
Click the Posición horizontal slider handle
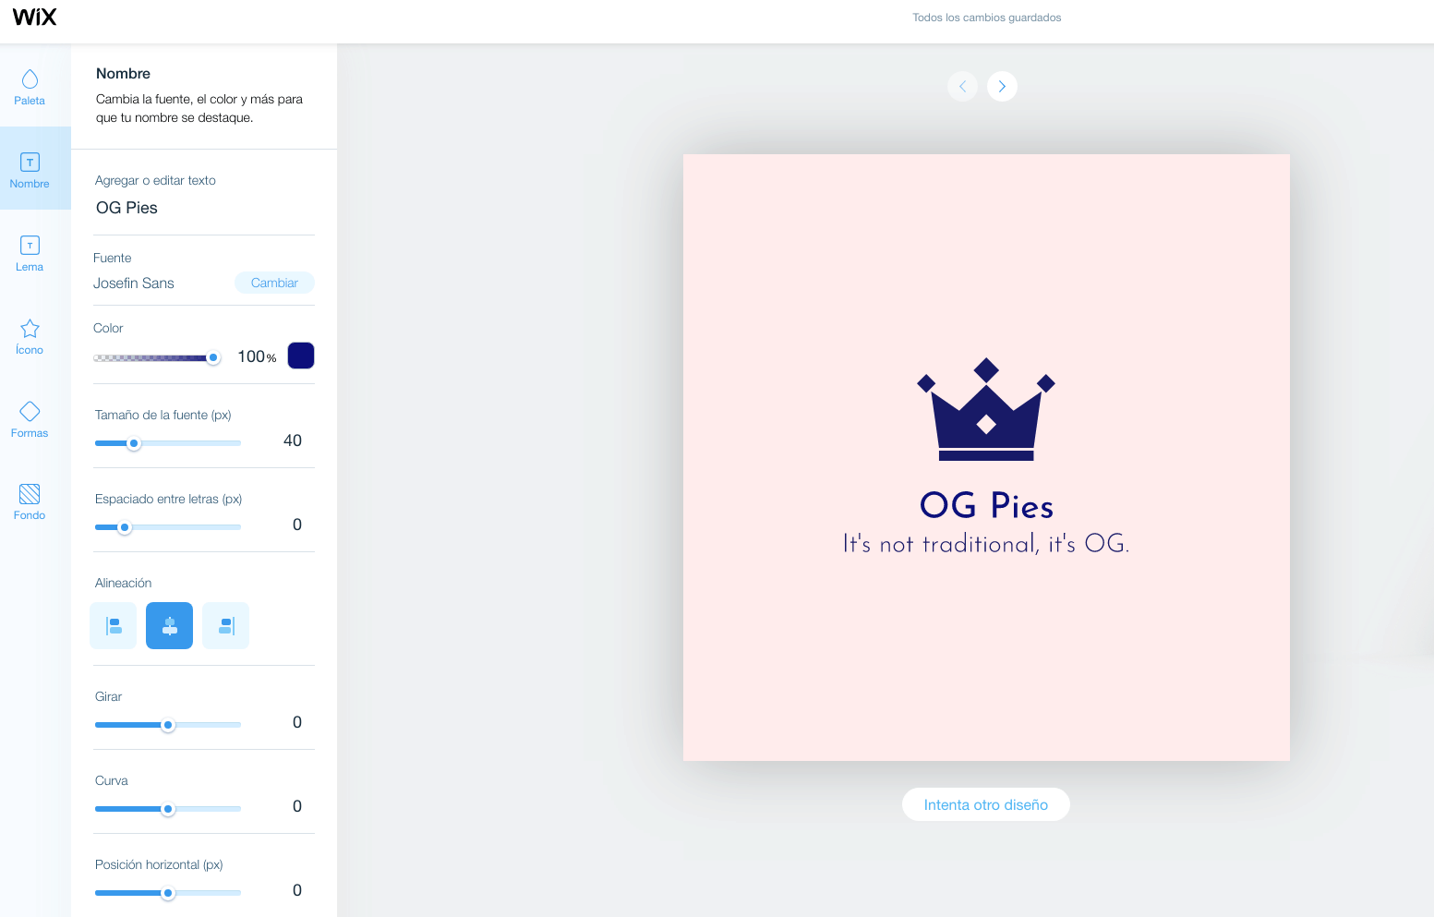tap(168, 893)
